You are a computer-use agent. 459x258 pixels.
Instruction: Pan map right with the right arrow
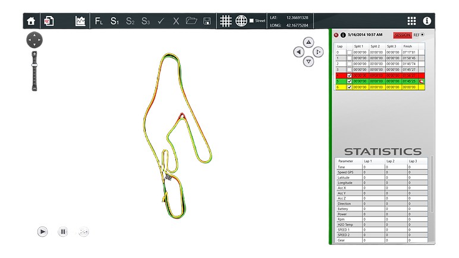319,52
